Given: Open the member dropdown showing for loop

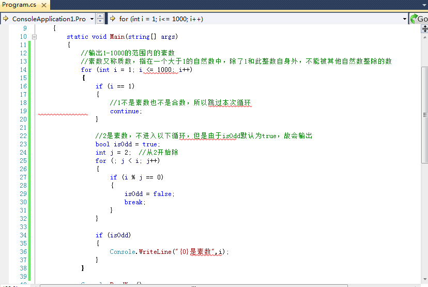Looking at the screenshot, I should tap(405, 19).
